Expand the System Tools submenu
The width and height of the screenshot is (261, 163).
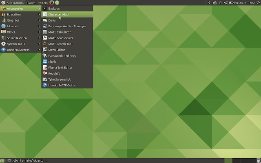click(x=21, y=44)
